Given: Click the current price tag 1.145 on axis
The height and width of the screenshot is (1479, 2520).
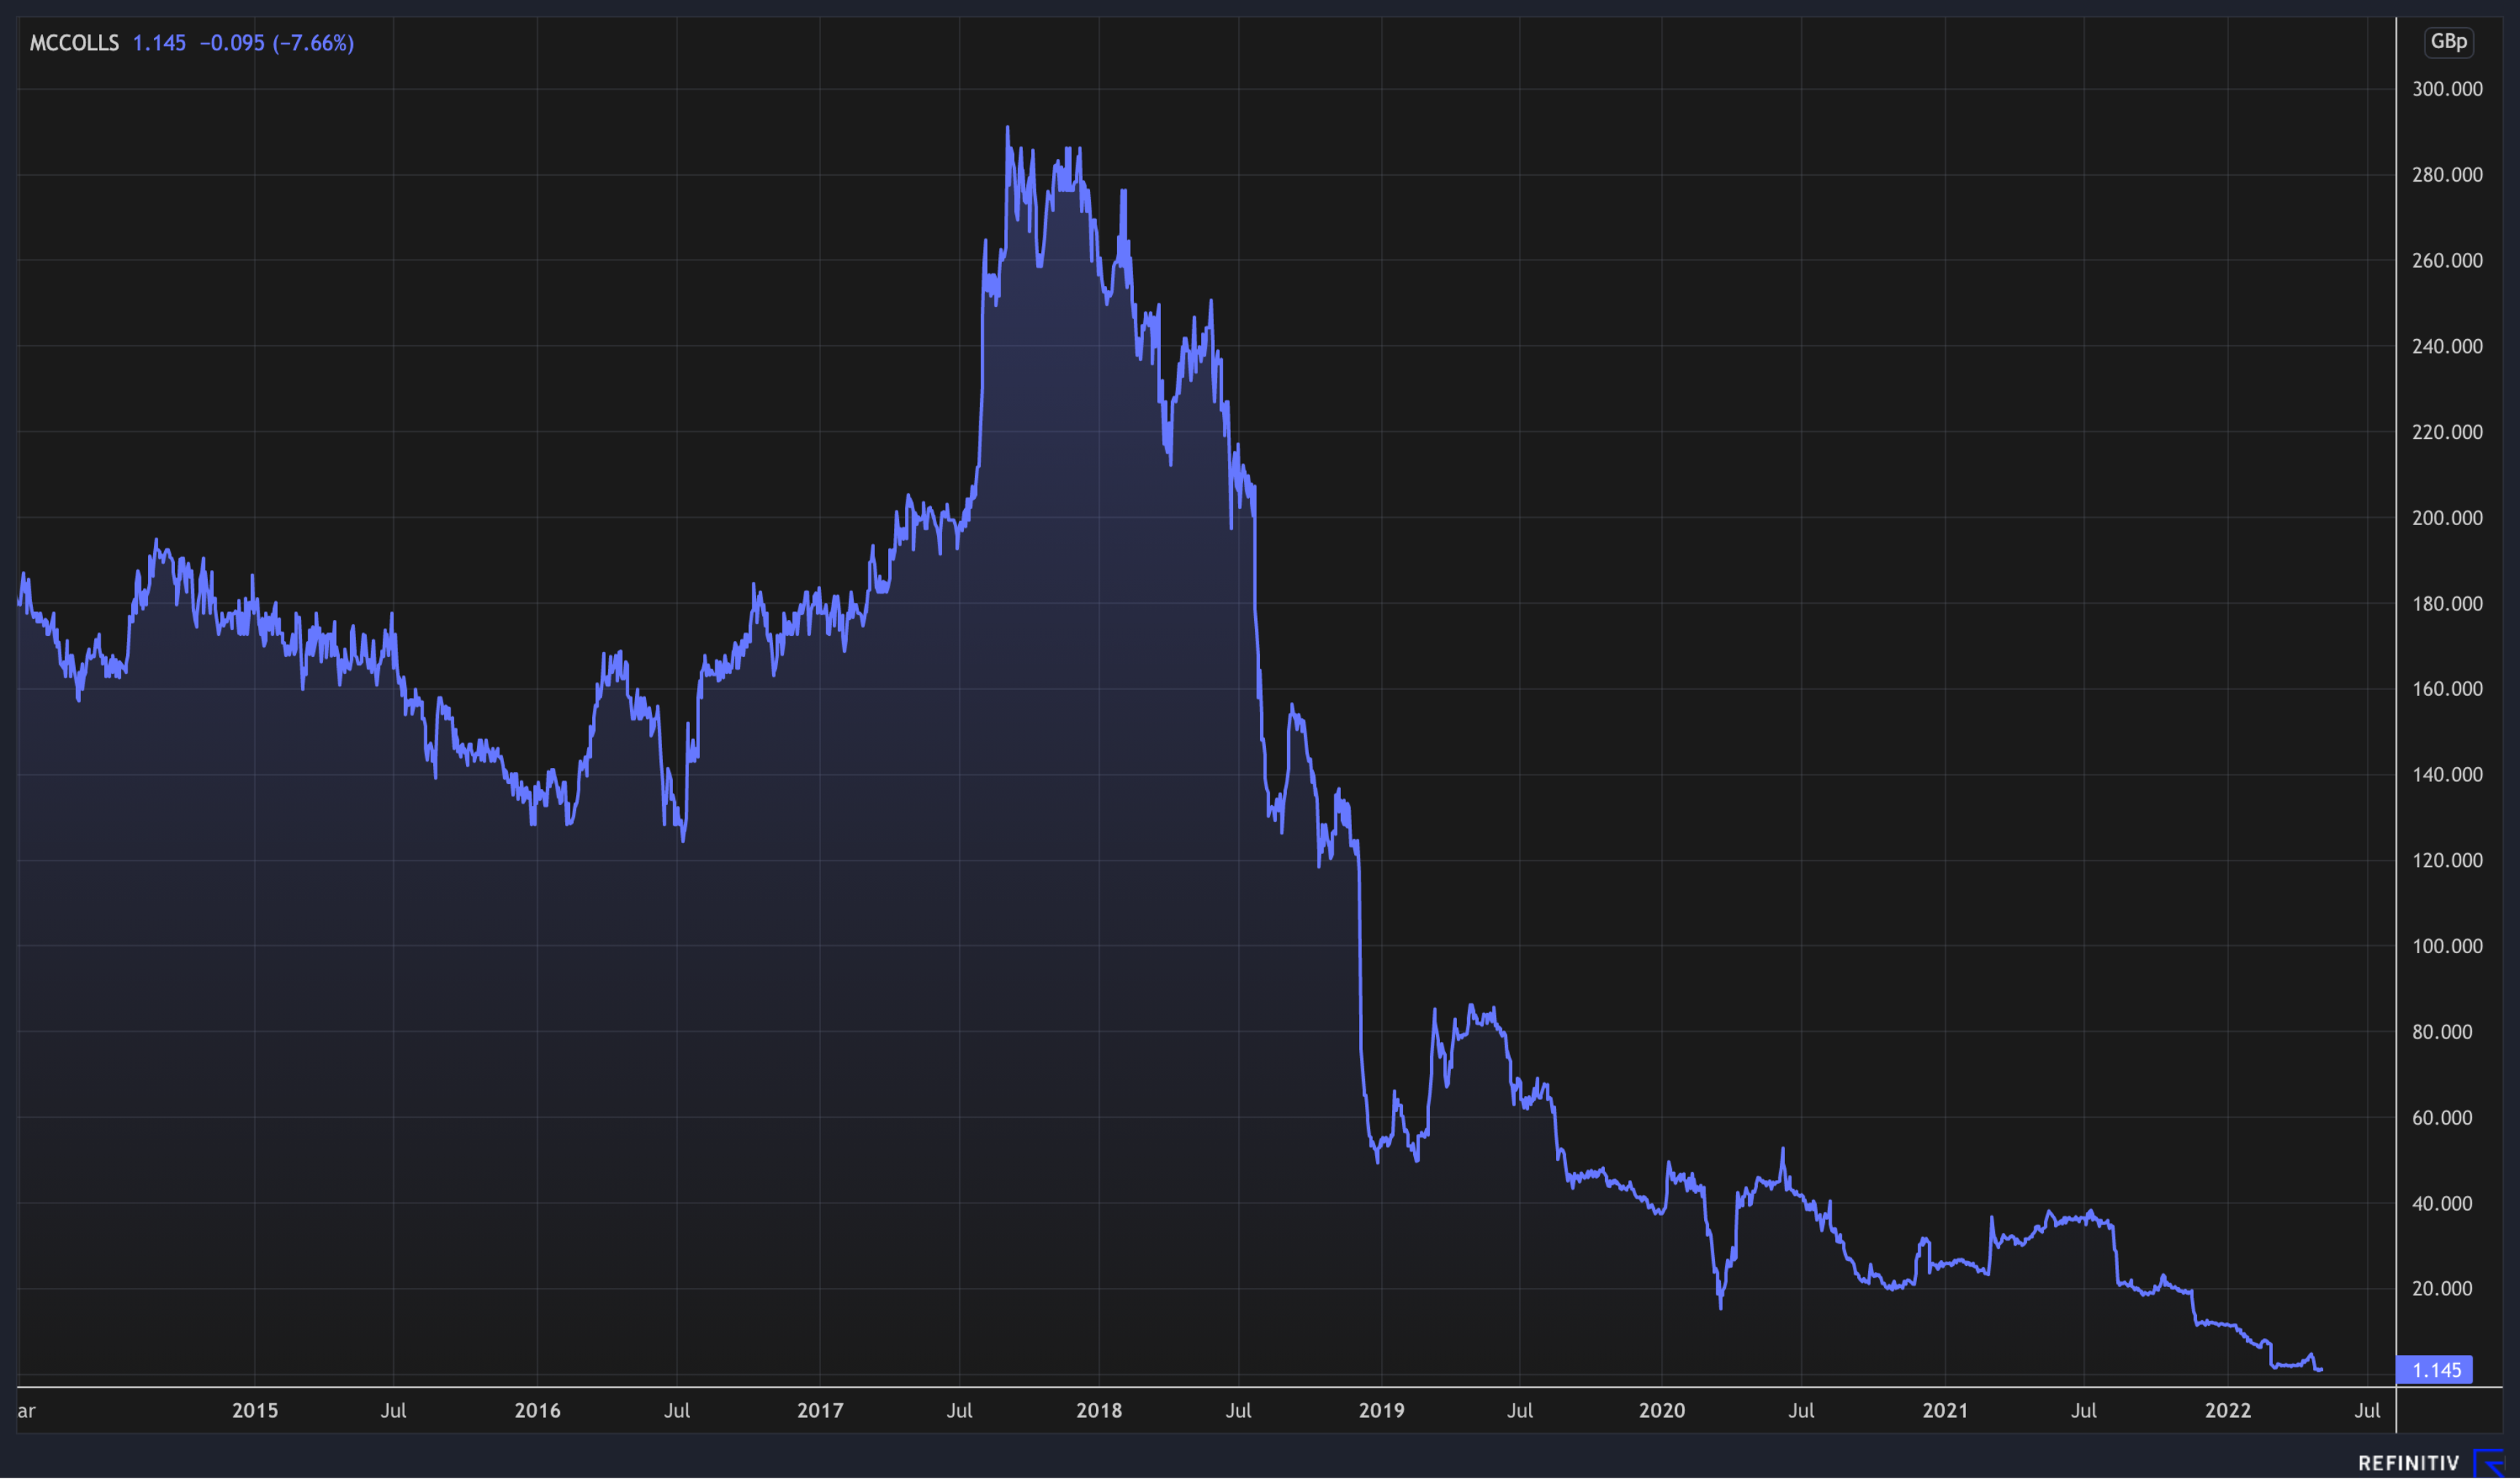Looking at the screenshot, I should pos(2434,1370).
